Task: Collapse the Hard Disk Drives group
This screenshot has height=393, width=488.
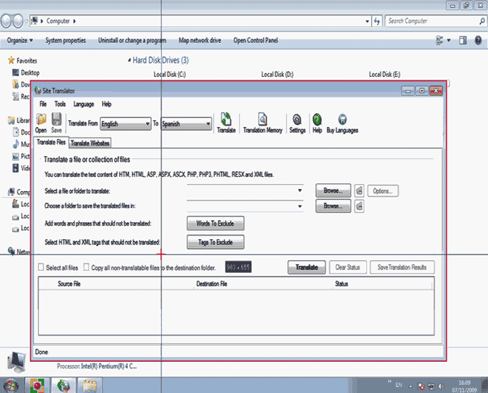Action: pos(129,60)
